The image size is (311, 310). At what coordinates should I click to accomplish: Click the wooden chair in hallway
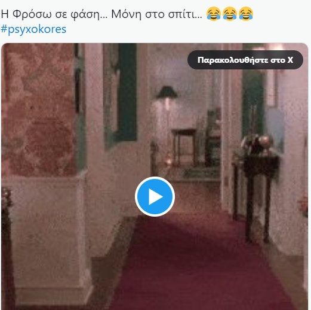pyautogui.click(x=184, y=148)
